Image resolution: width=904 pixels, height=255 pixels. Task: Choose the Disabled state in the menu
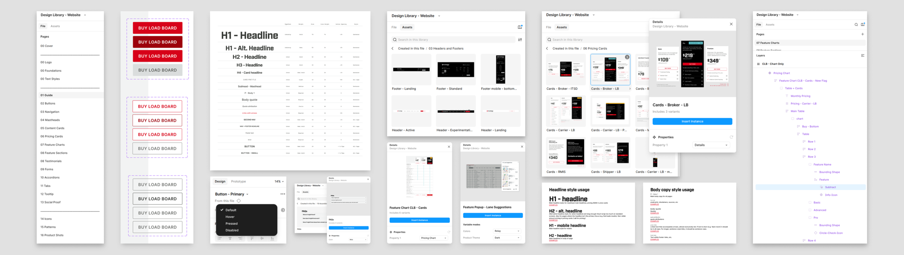[232, 230]
